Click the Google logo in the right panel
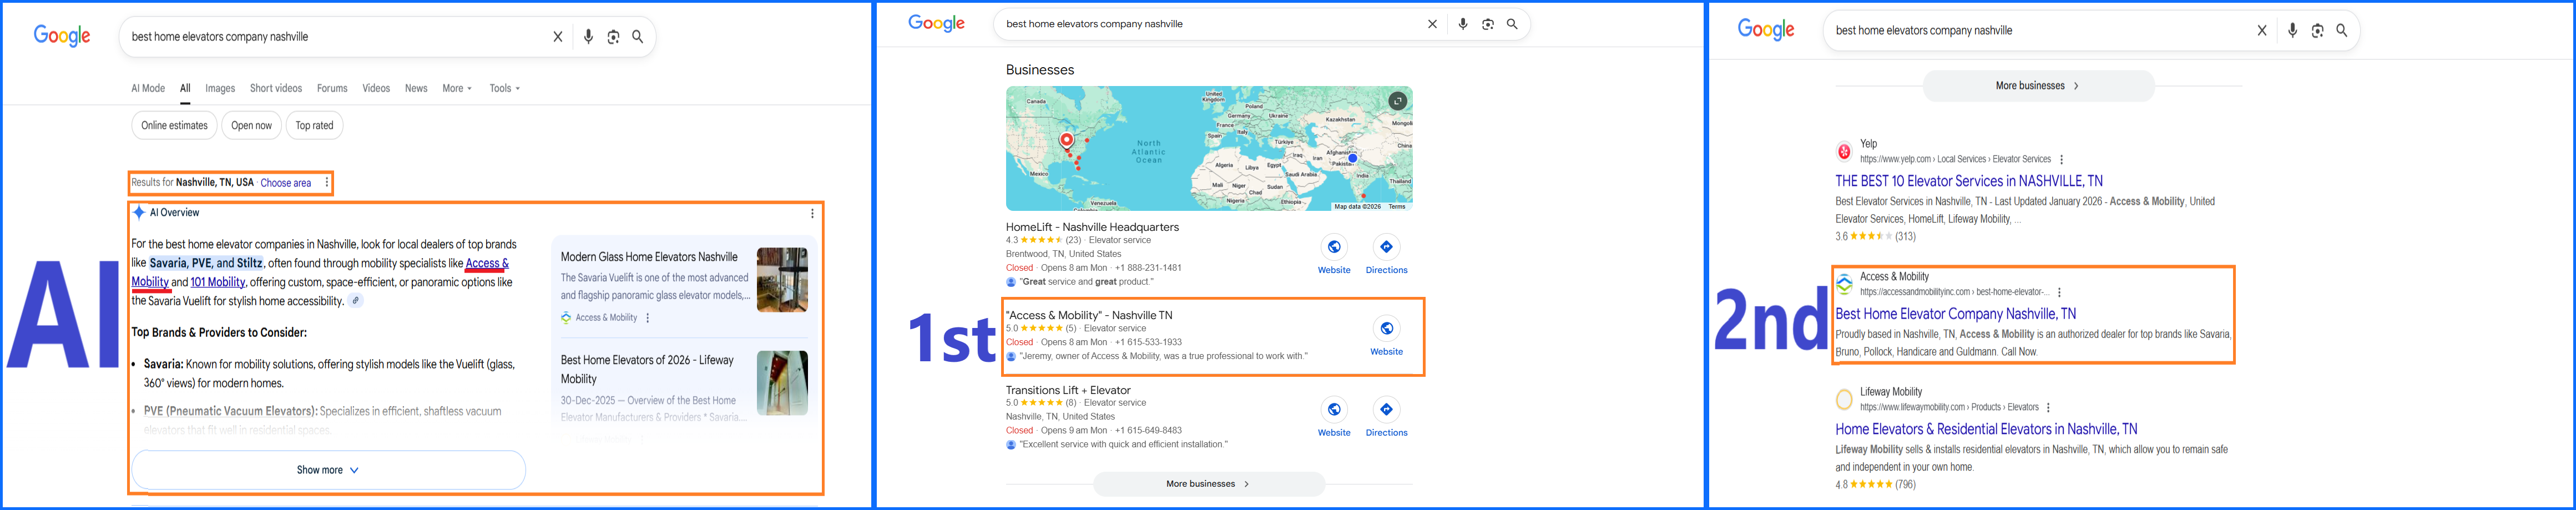The image size is (2576, 510). [x=1765, y=30]
